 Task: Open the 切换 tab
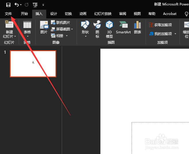tap(68, 14)
